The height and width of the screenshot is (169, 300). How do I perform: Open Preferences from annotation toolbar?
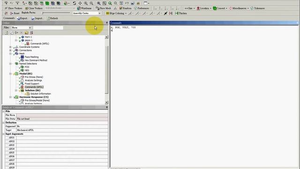[x=142, y=8]
